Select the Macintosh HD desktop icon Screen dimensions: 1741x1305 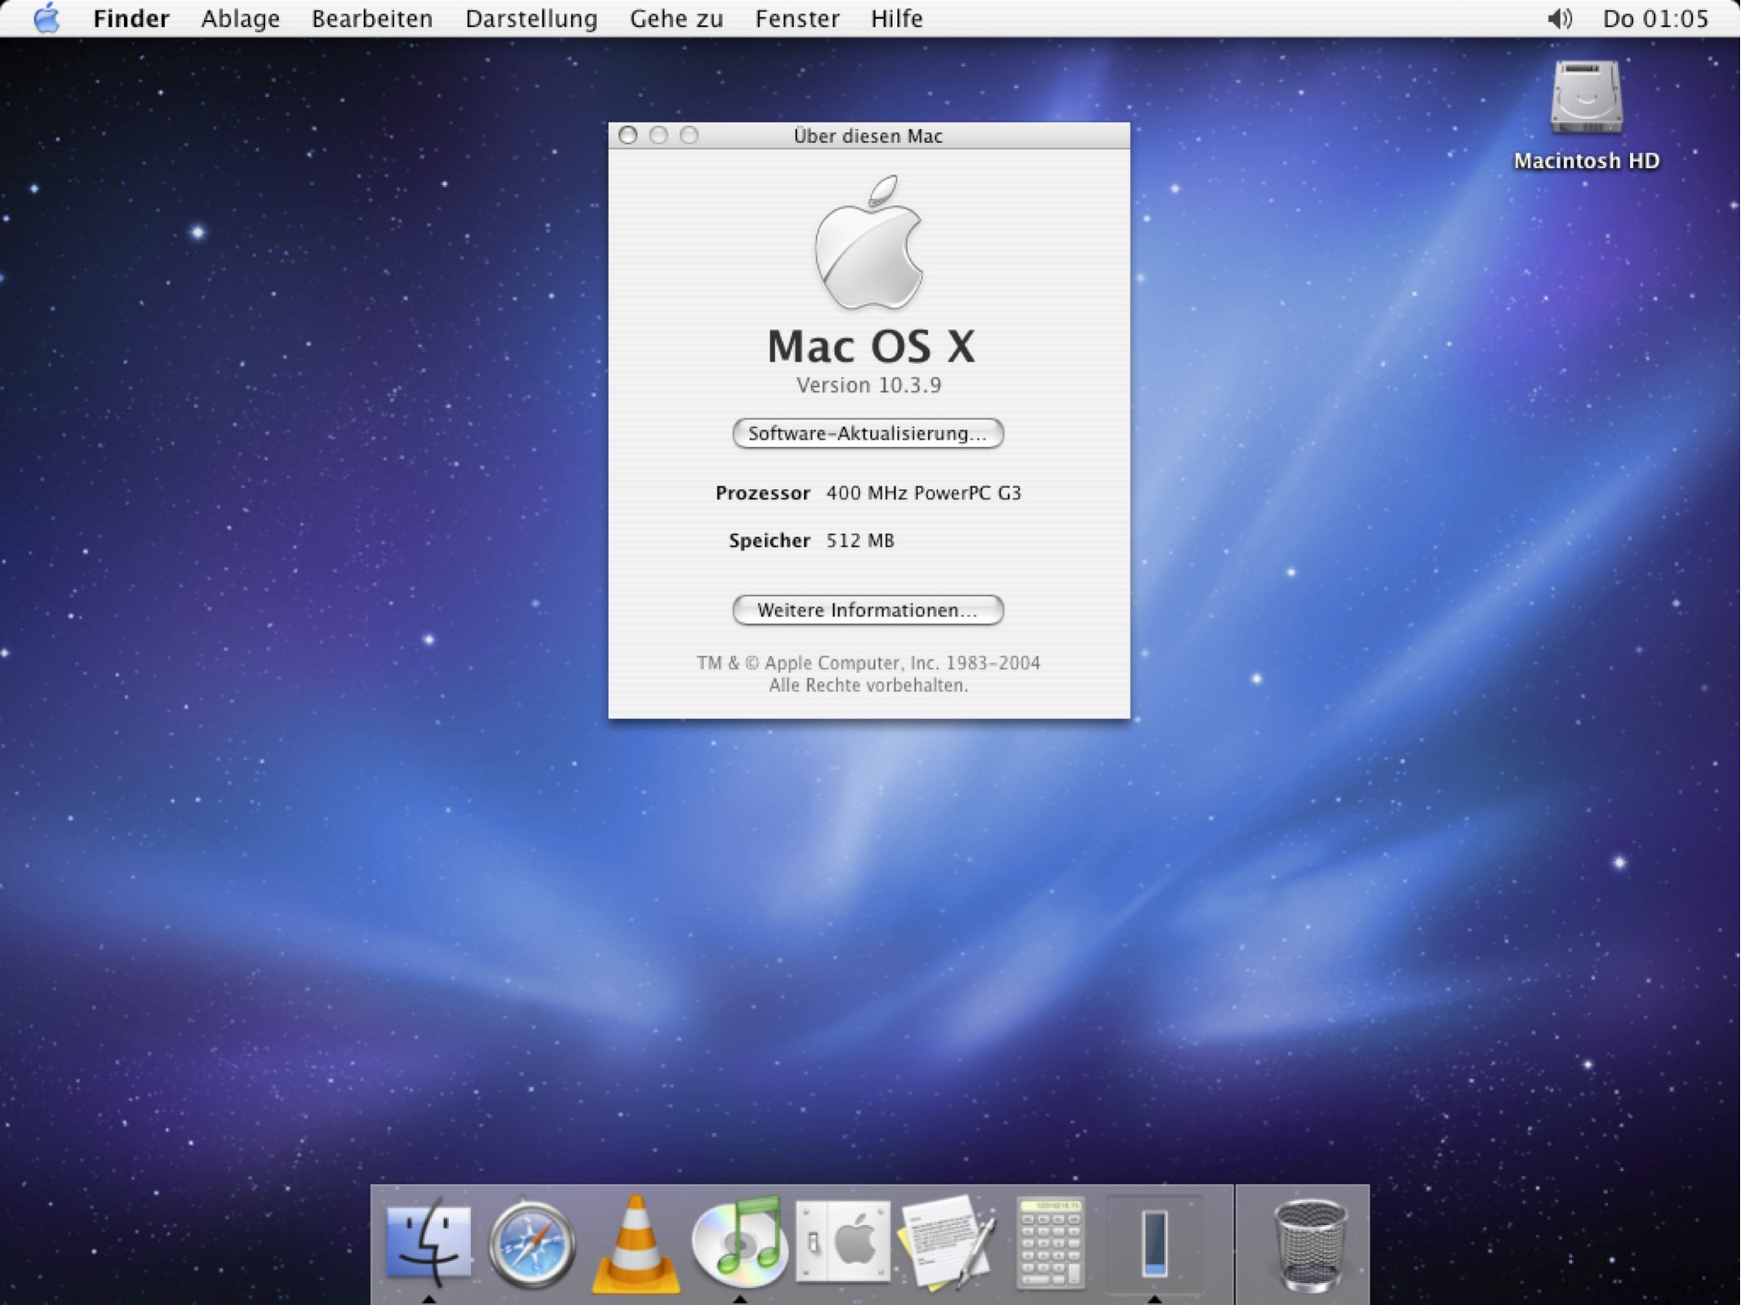pos(1586,98)
